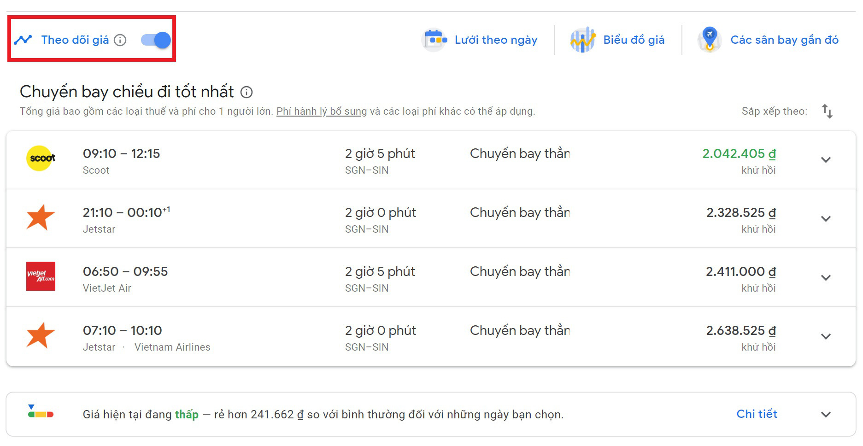Open Các sân bay gần đó nearby airports

coord(784,40)
